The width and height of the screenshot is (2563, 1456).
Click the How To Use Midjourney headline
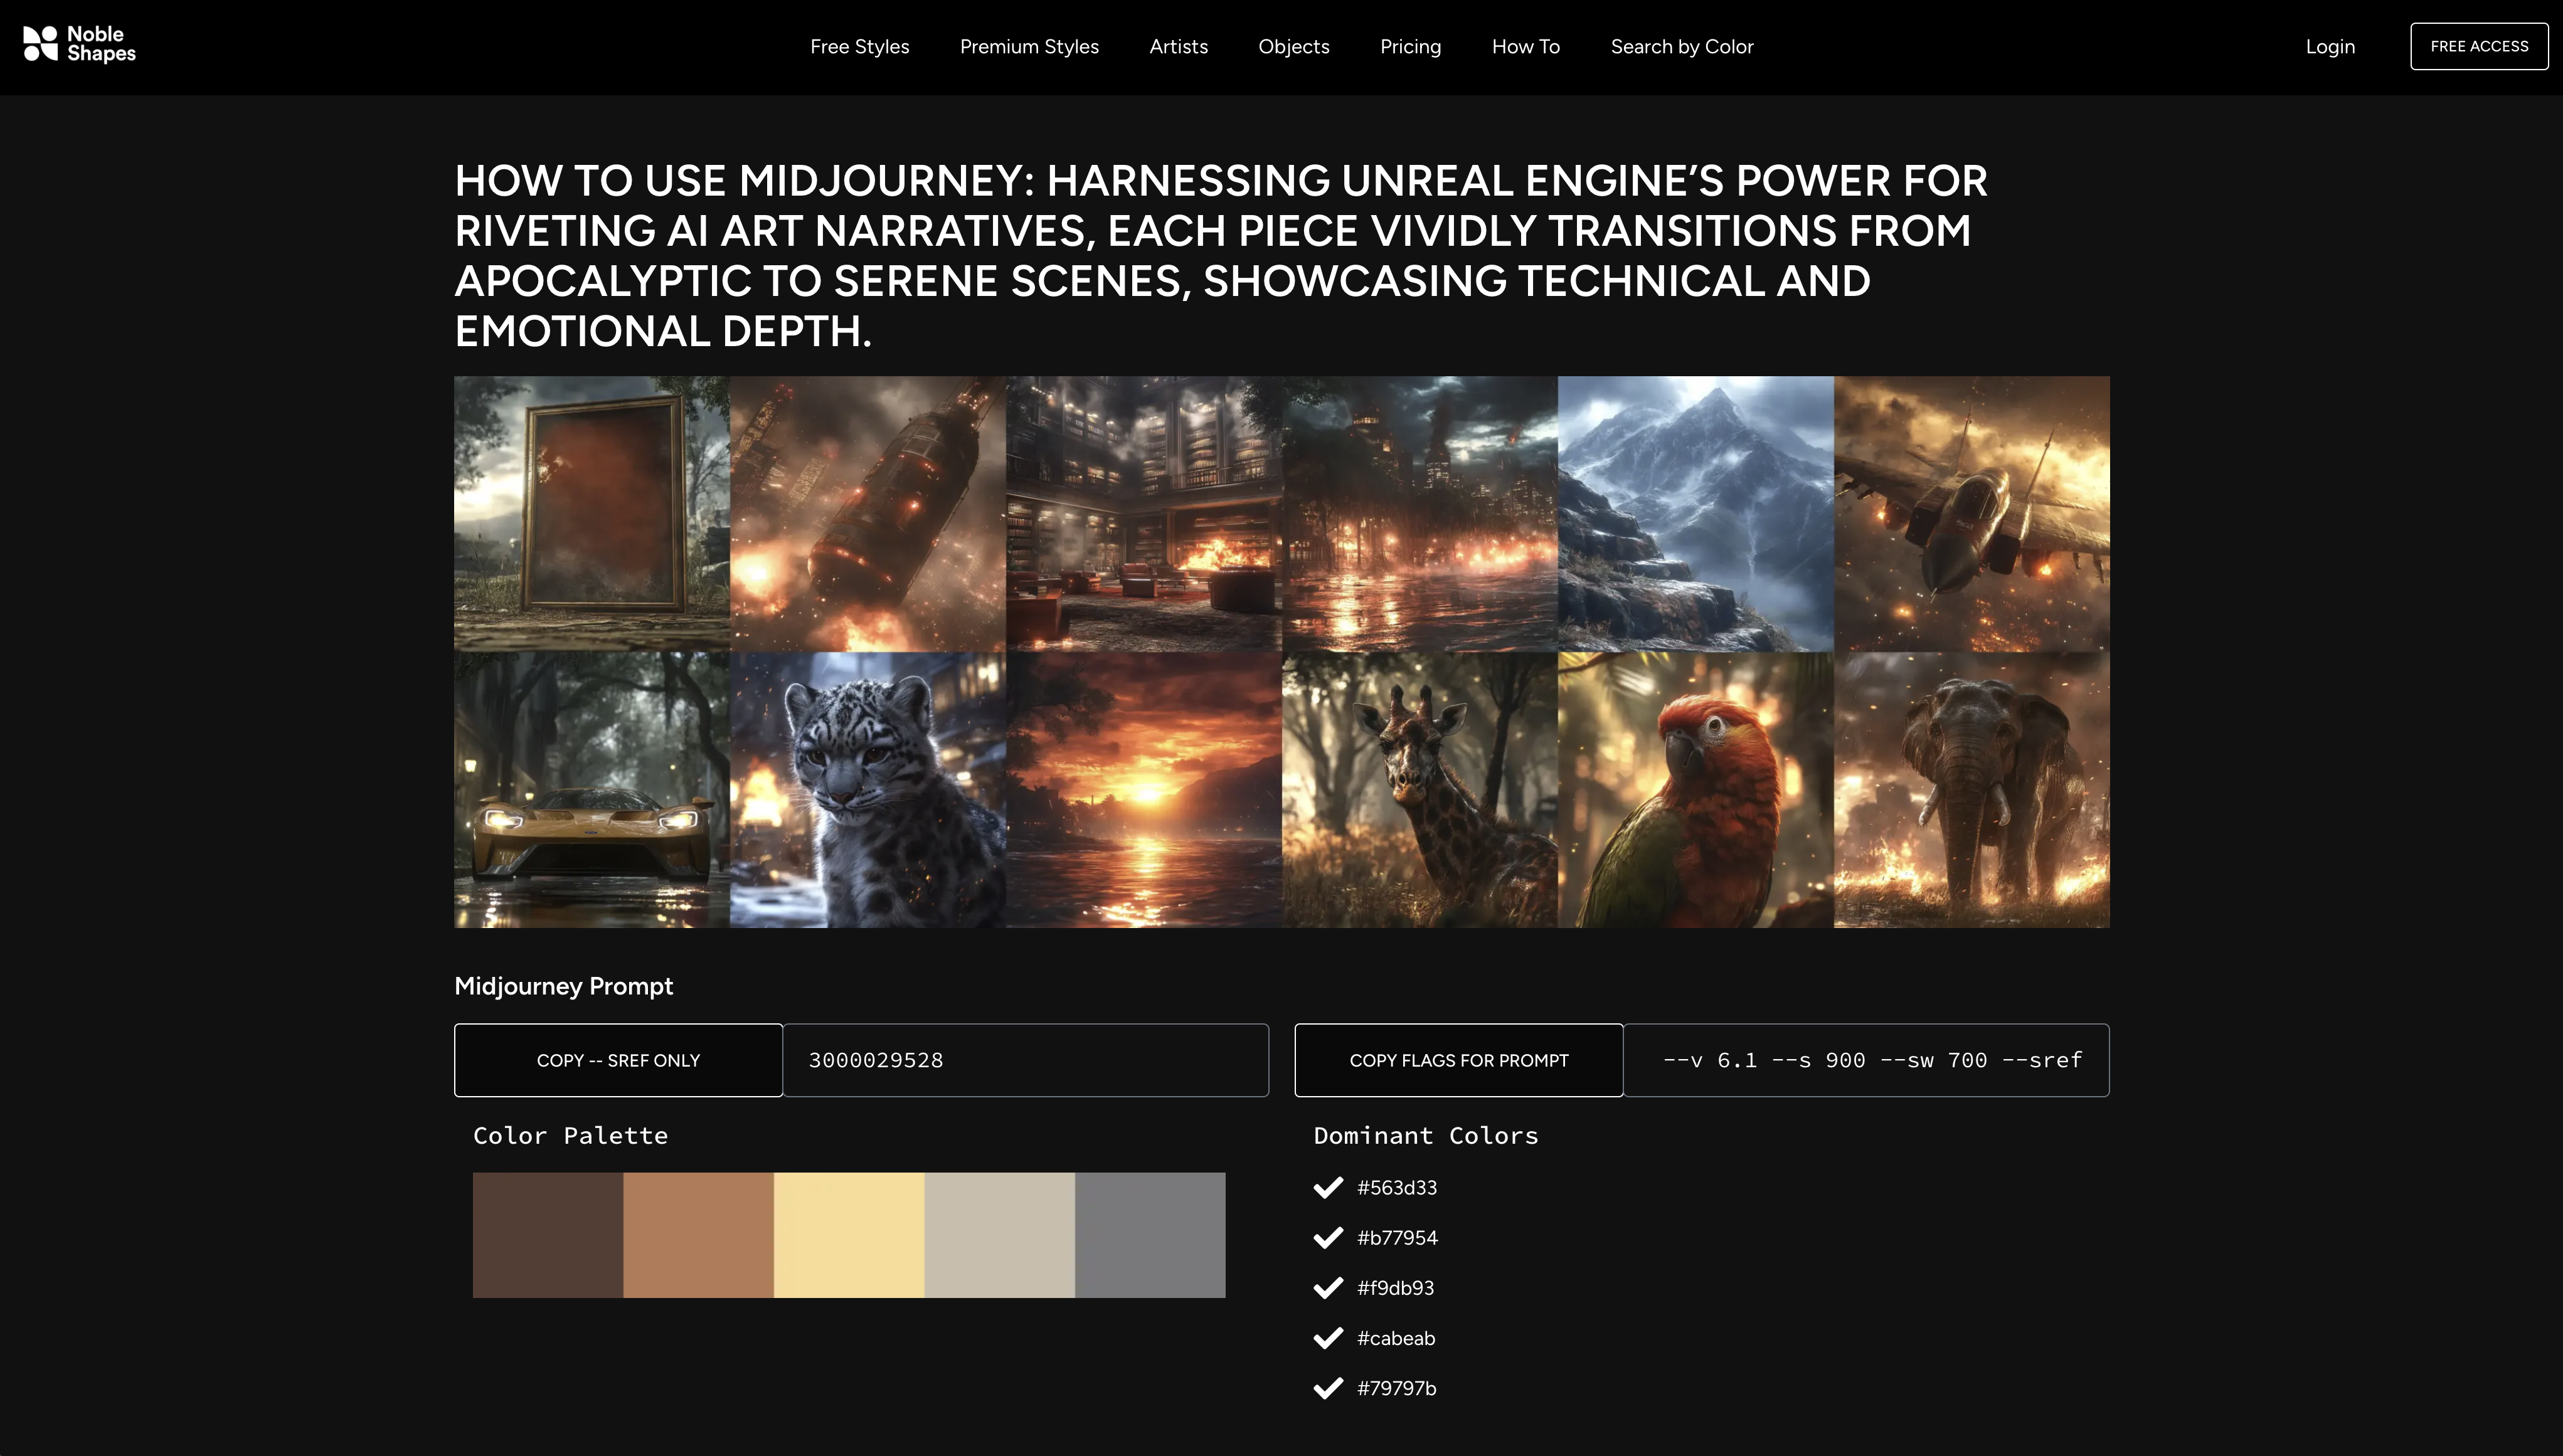pyautogui.click(x=1221, y=256)
